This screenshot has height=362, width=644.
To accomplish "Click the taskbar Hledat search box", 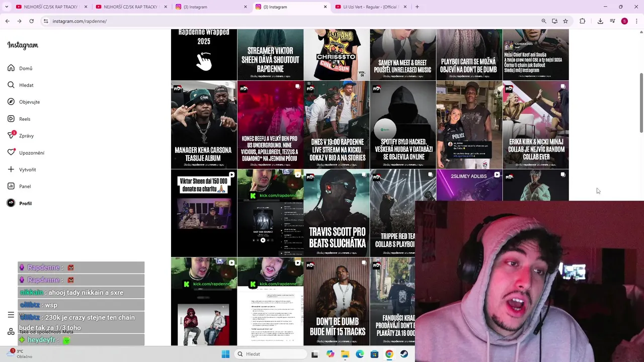I will (x=271, y=354).
